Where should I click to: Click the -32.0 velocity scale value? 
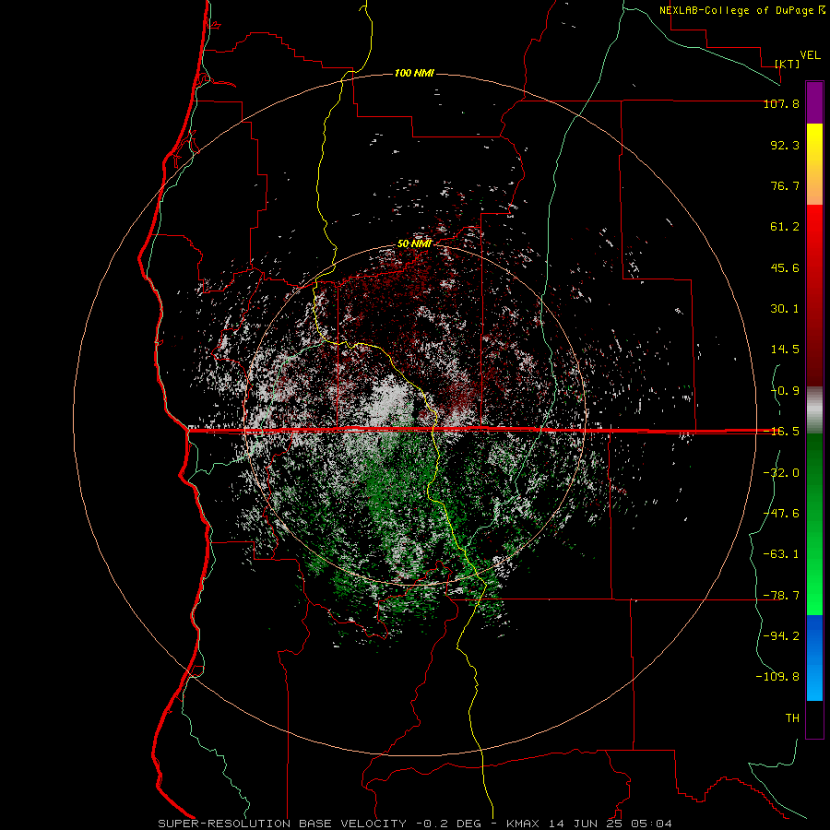pos(781,473)
